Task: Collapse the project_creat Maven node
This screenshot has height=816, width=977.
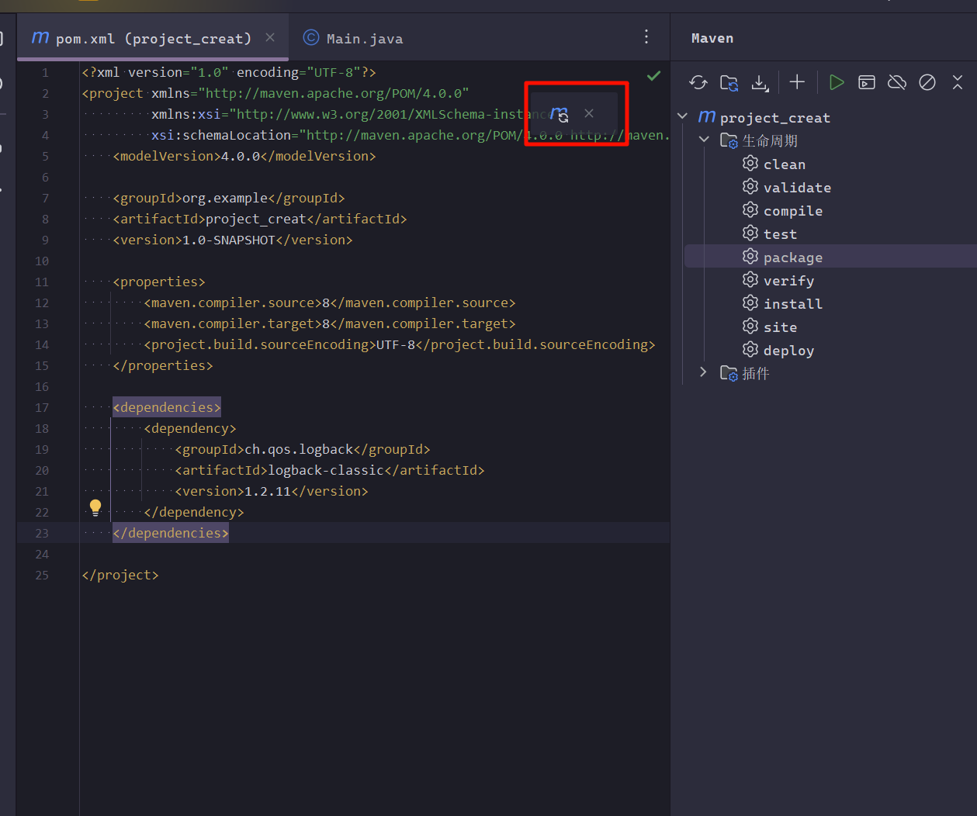Action: [x=683, y=116]
